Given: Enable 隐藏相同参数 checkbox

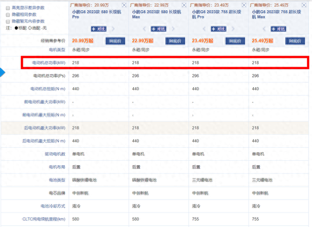Looking at the screenshot, I should tap(8, 15).
